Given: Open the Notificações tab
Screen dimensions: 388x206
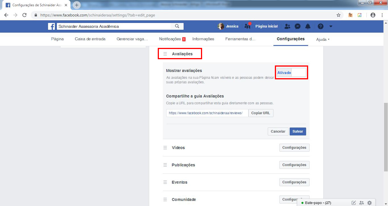Looking at the screenshot, I should [x=172, y=39].
